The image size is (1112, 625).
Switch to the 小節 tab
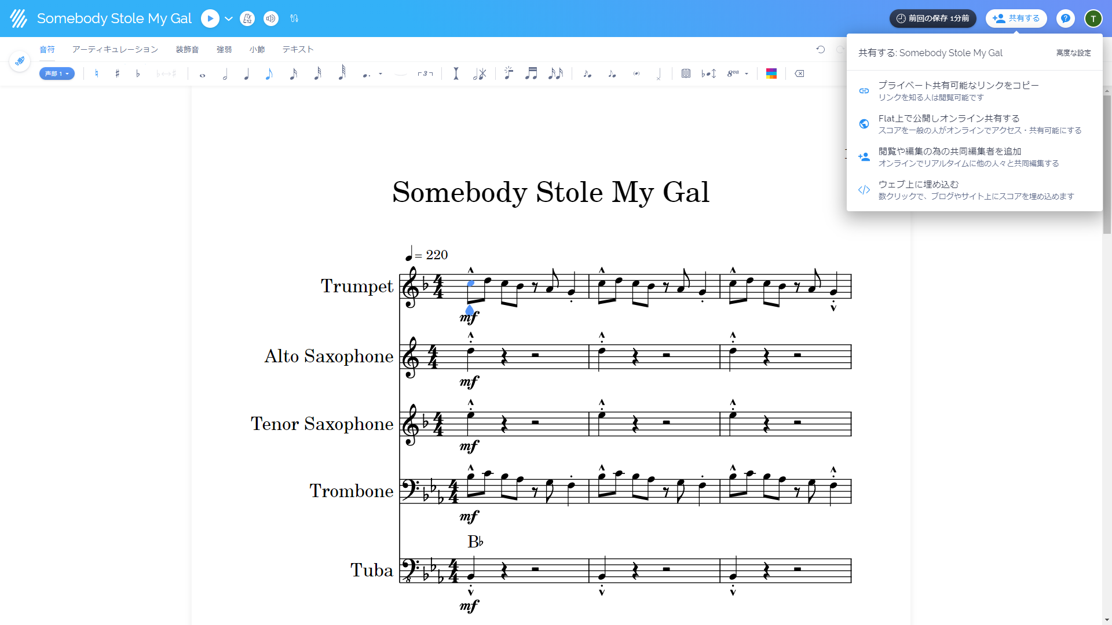(x=257, y=50)
